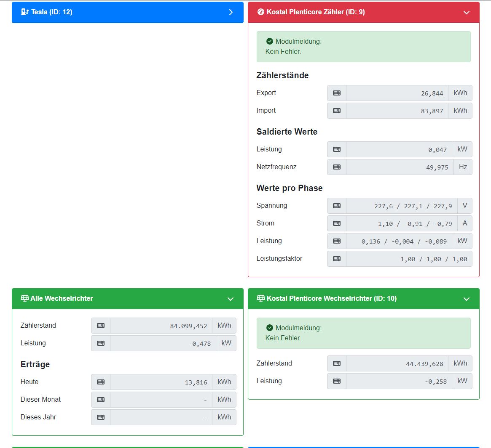
Task: Click the saldierte Leistung value 0,047
Action: point(399,149)
